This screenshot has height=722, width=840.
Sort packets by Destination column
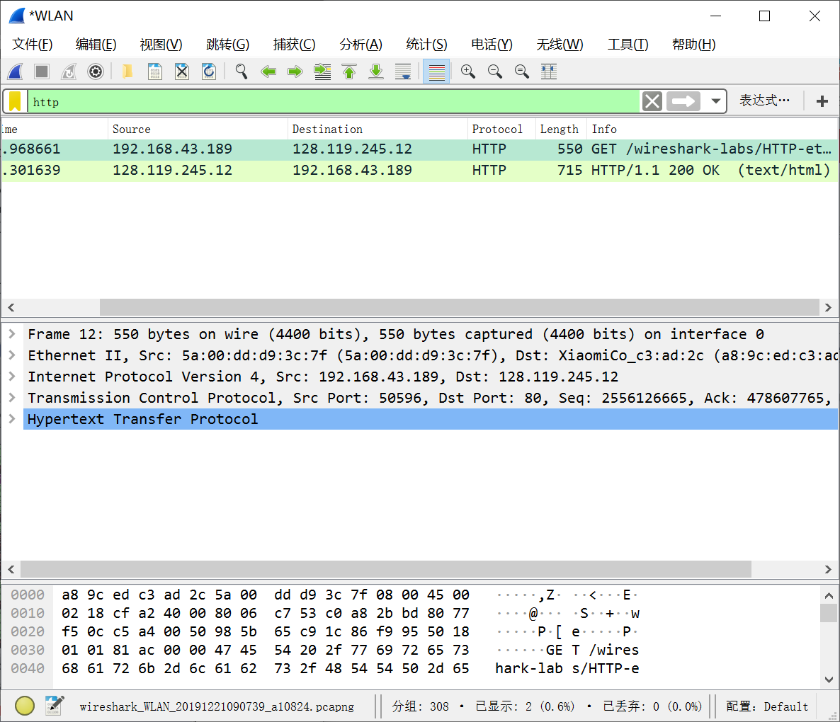click(378, 129)
